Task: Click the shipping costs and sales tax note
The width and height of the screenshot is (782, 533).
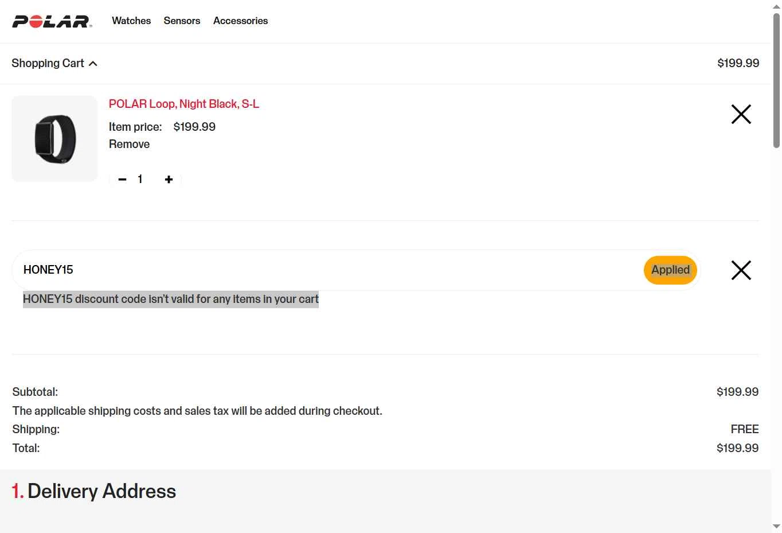Action: tap(197, 411)
